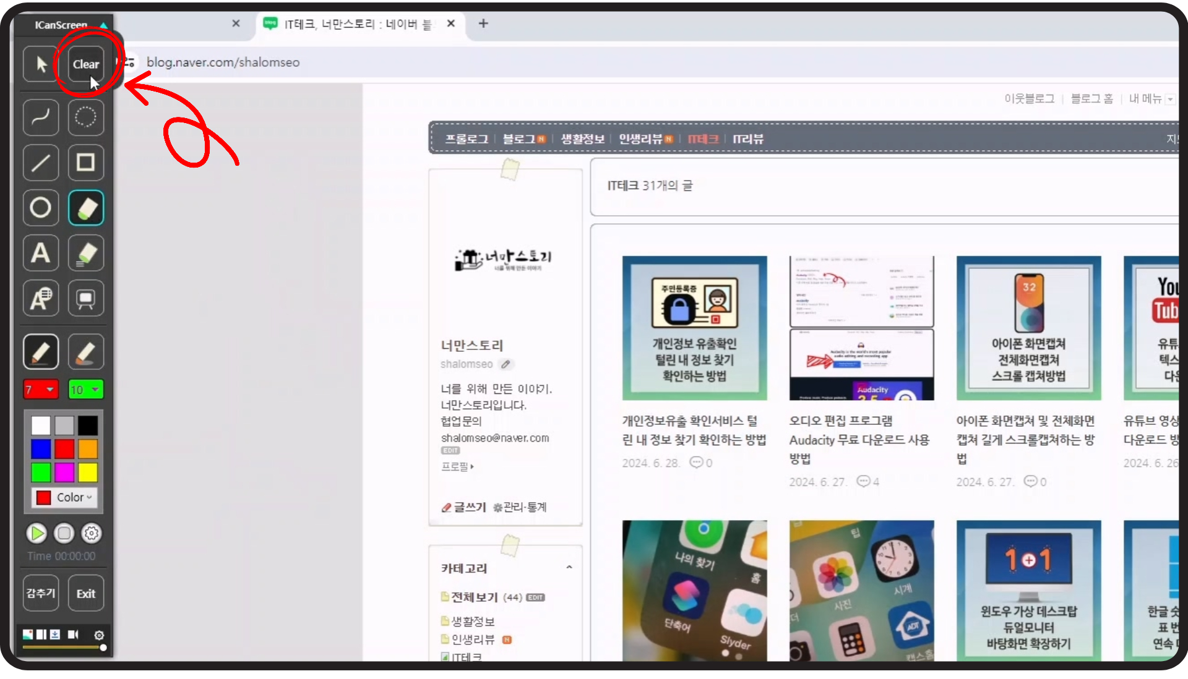Open the red pen thickness dropdown showing 7

coord(41,390)
